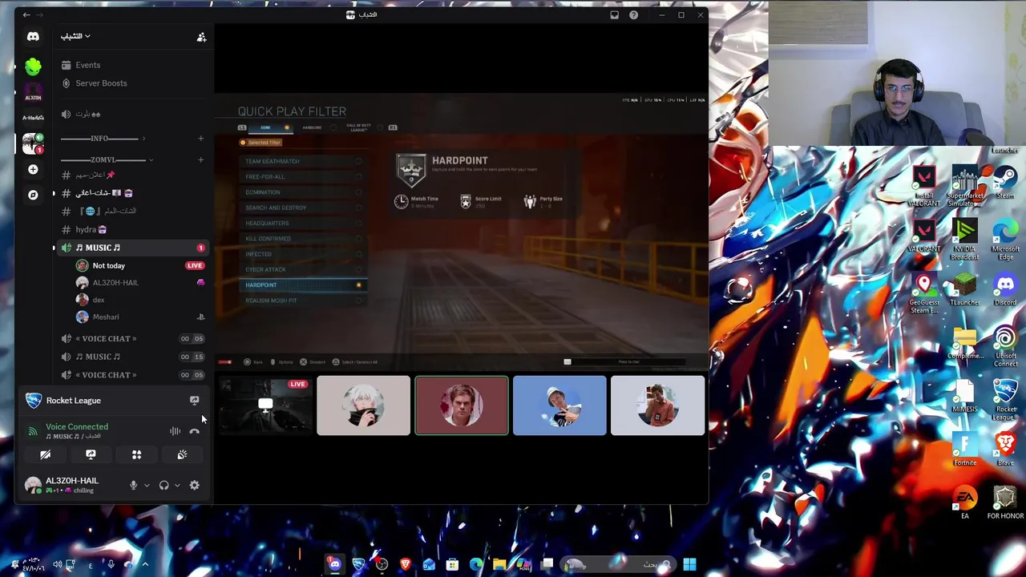
Task: Click the Add a Server plus icon
Action: [x=33, y=169]
